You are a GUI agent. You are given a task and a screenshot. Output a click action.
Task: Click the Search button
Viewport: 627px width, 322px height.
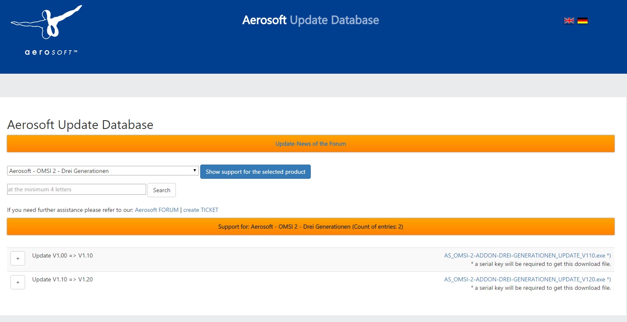(x=162, y=190)
